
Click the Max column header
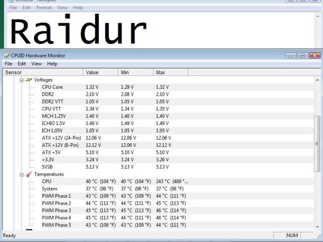click(171, 73)
